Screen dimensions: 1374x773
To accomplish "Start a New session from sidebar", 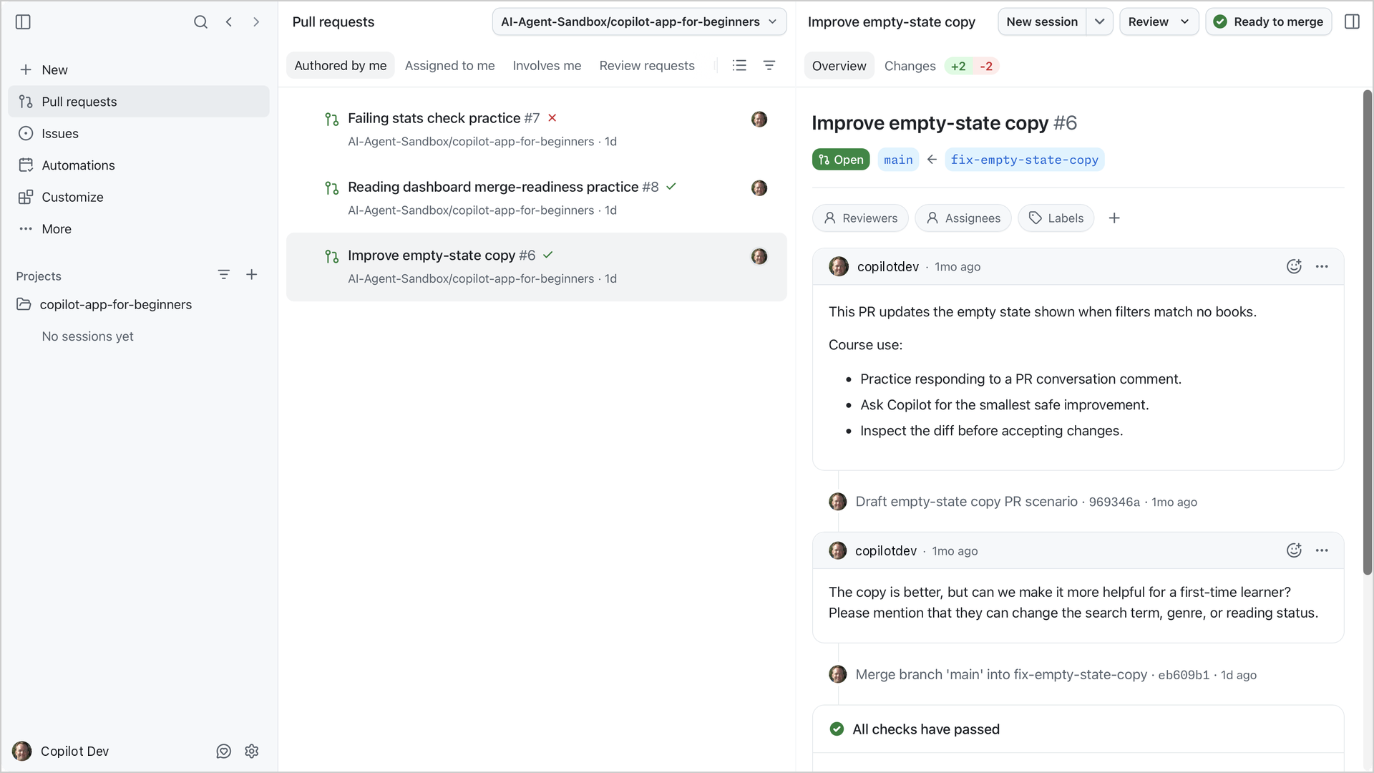I will (139, 70).
